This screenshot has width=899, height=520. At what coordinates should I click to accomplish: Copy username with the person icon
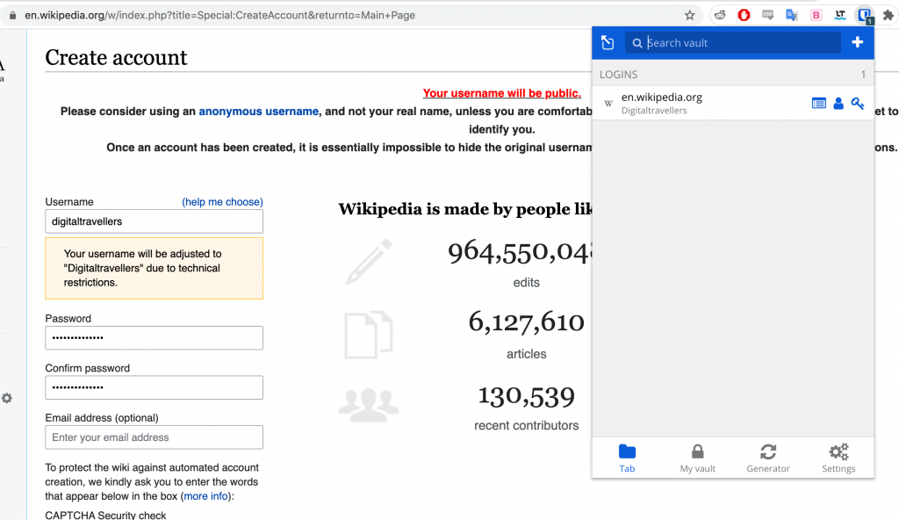pos(838,103)
